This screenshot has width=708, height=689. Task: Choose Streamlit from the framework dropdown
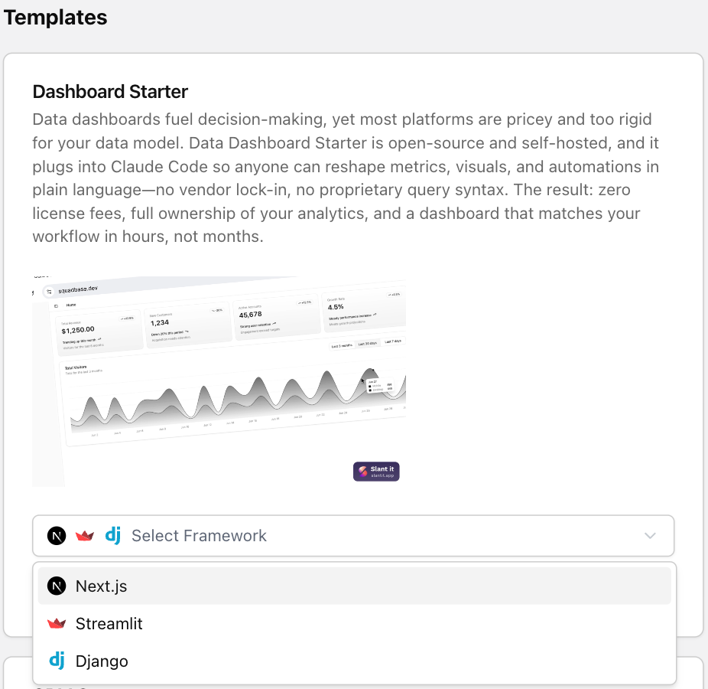click(109, 623)
